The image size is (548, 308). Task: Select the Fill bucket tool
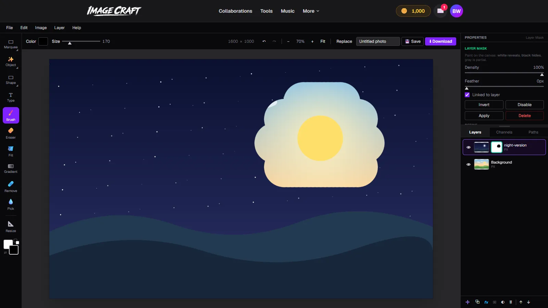click(x=11, y=151)
